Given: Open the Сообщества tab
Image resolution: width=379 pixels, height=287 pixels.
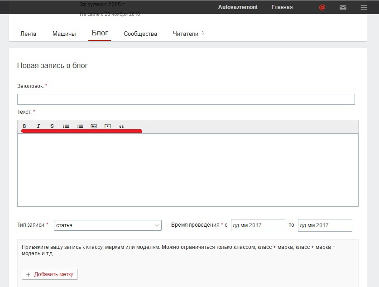Looking at the screenshot, I should [x=140, y=34].
